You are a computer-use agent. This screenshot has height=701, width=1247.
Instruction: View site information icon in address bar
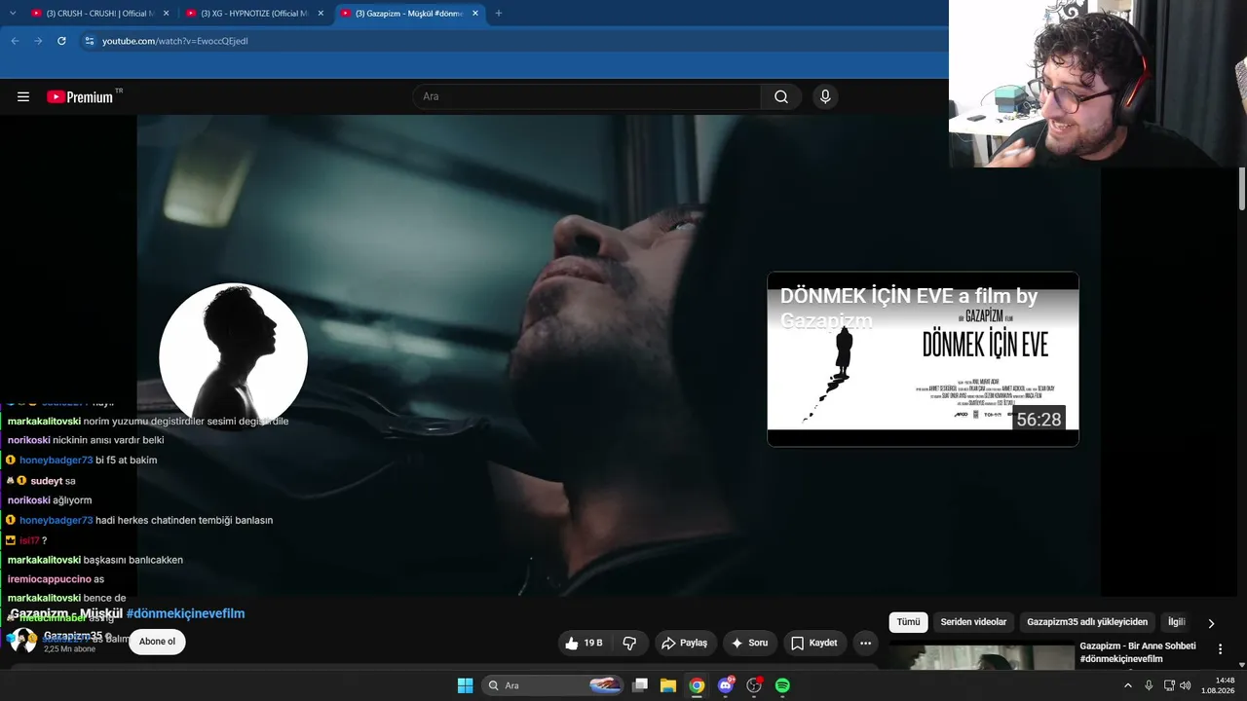89,41
